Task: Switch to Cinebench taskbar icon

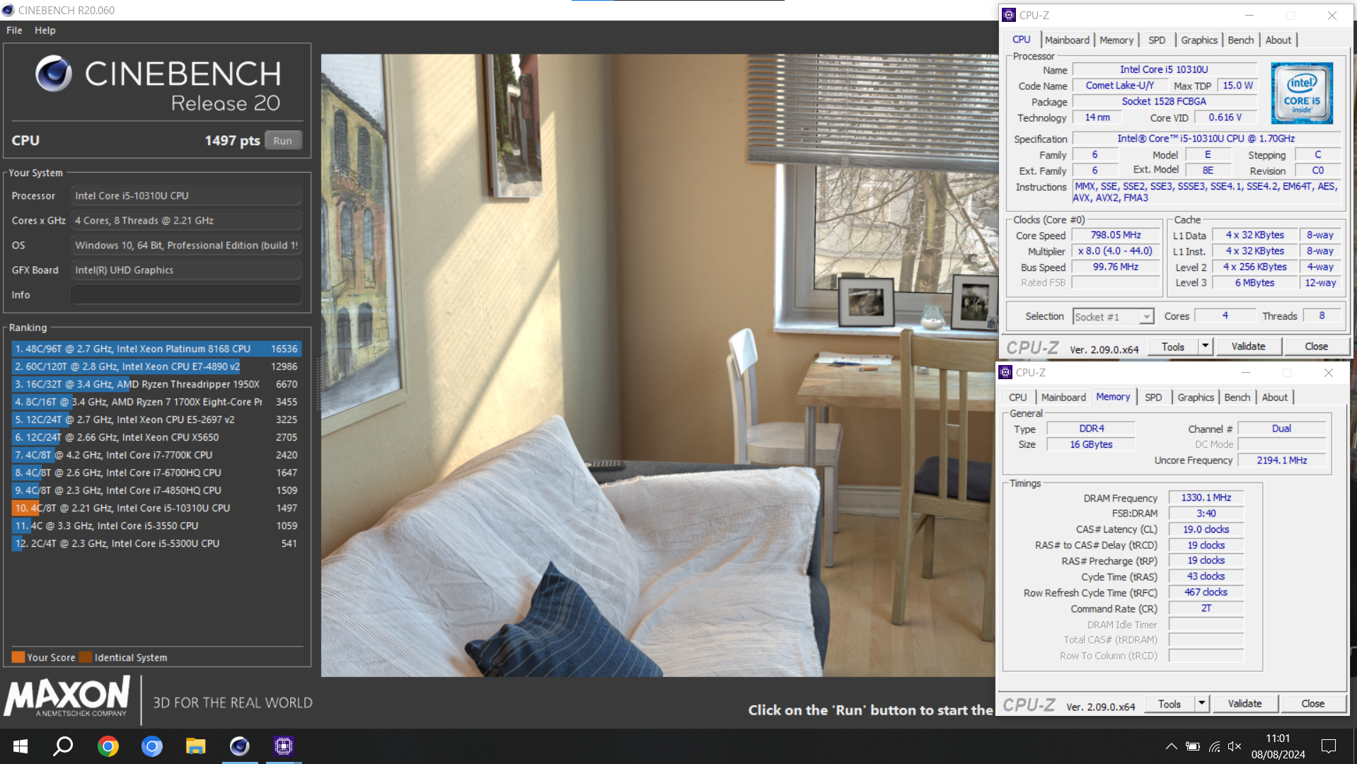Action: 240,746
